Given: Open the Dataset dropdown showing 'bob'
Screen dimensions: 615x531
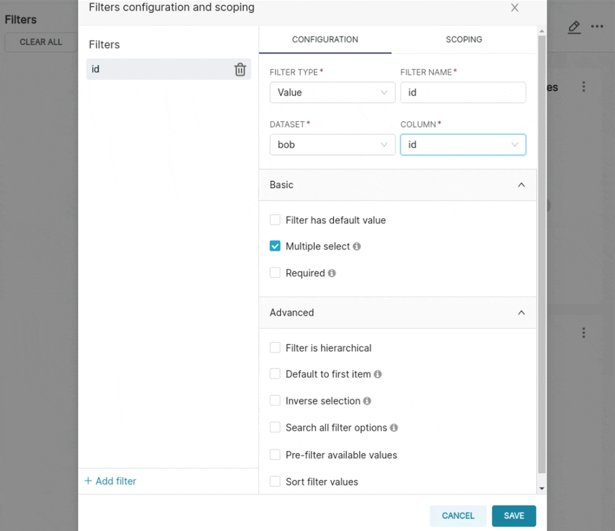Looking at the screenshot, I should pos(332,145).
